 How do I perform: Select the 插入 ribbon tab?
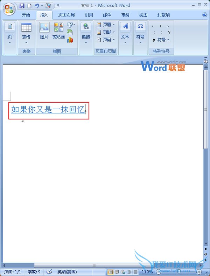[x=44, y=15]
